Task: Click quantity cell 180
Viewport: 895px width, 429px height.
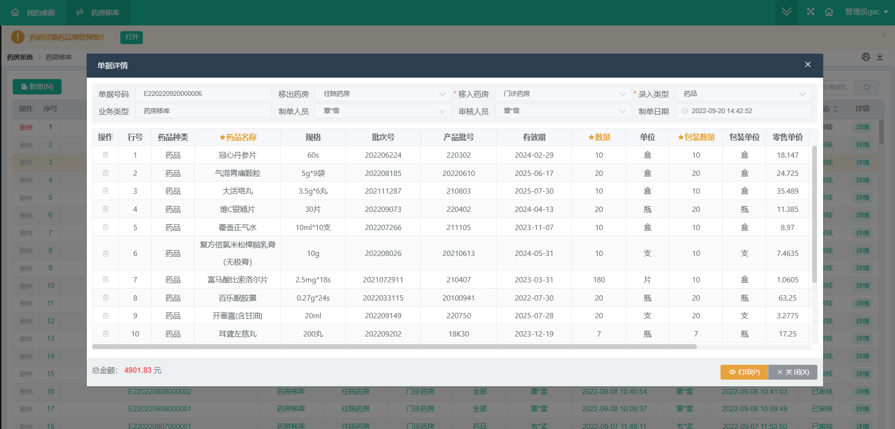Action: [599, 279]
